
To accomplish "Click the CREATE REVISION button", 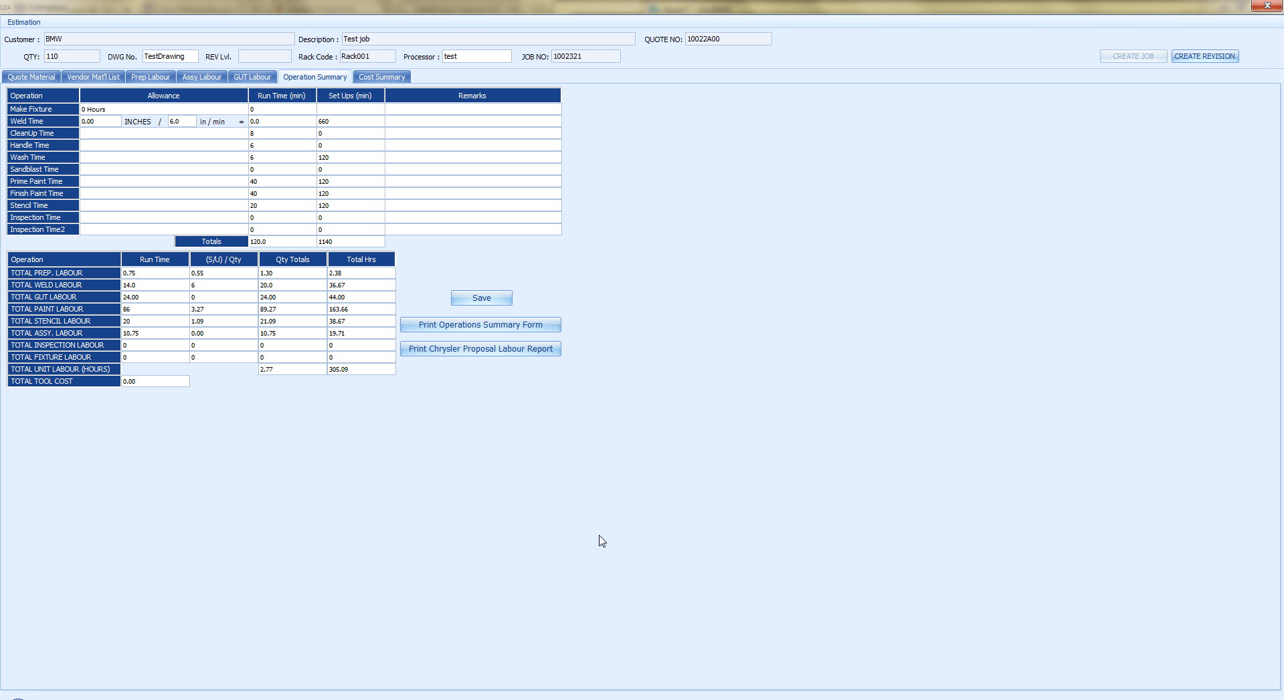I will pos(1204,56).
